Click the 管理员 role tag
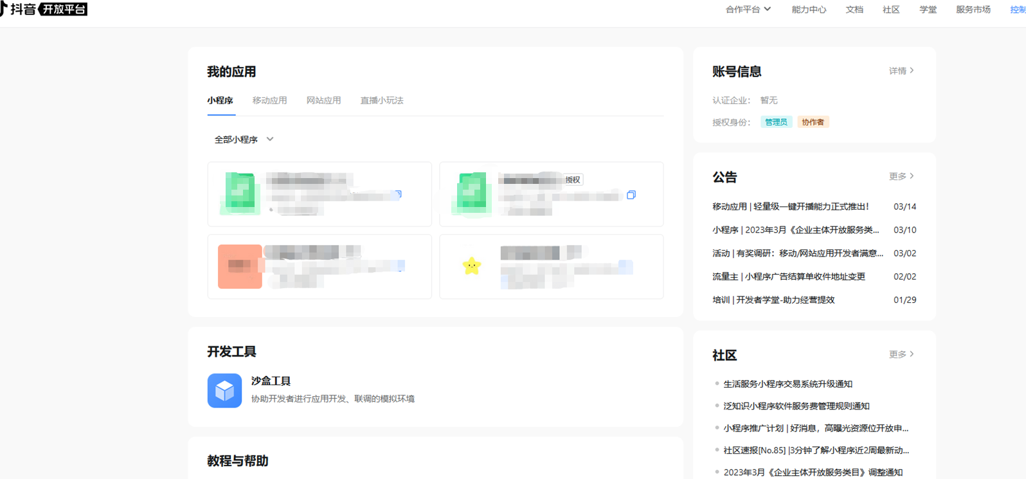The image size is (1026, 479). pyautogui.click(x=776, y=122)
